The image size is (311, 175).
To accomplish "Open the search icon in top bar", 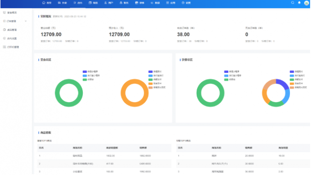I will tap(292, 3).
